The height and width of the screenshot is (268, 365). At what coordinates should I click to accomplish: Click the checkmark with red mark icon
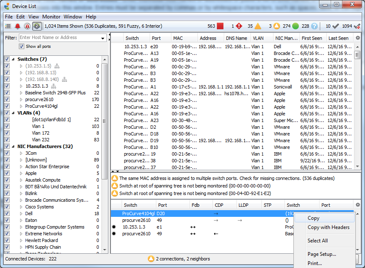pos(357,26)
